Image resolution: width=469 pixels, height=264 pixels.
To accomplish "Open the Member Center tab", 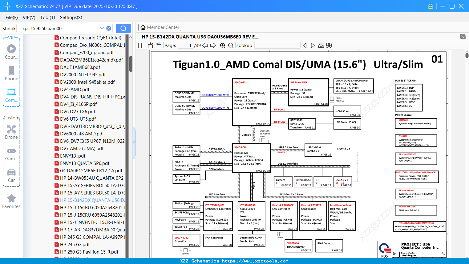I will (160, 27).
